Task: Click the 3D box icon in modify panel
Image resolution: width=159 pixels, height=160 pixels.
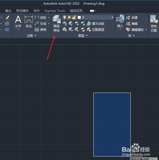Action: pos(7,23)
